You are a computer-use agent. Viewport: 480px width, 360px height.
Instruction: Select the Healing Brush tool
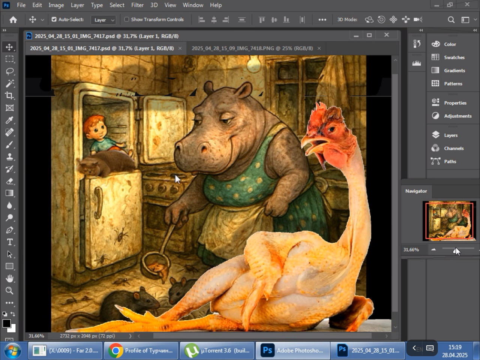click(x=9, y=132)
